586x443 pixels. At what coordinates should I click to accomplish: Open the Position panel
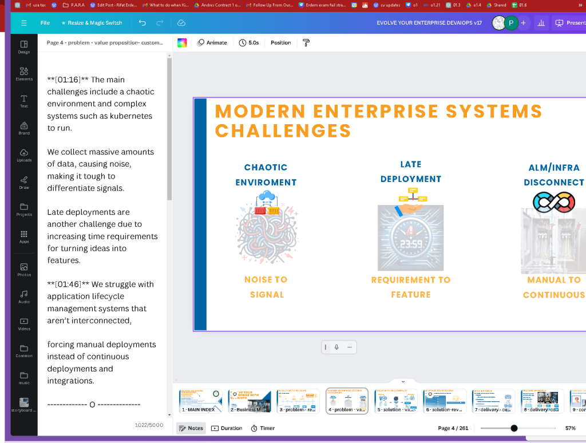(280, 42)
